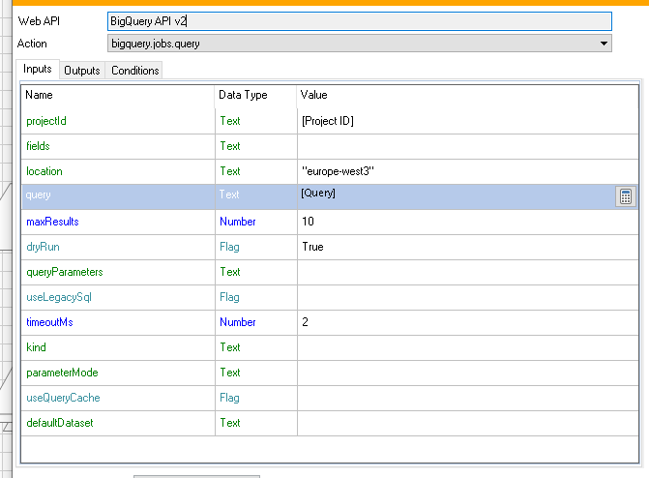
Task: Switch to the Outputs tab
Action: point(82,71)
